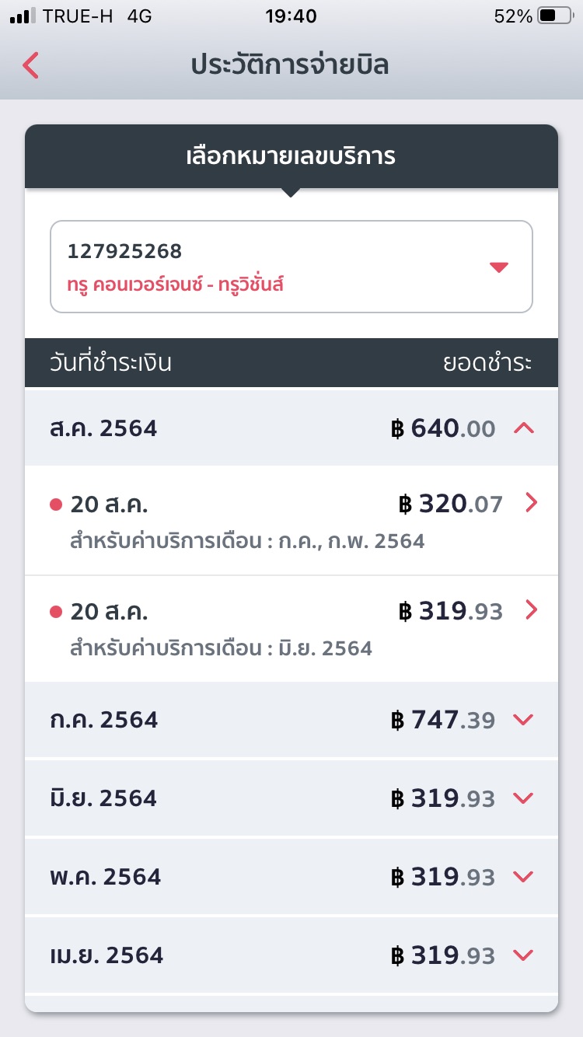Tap the ฿747.39 amount for ก.ค. 2564

[443, 720]
